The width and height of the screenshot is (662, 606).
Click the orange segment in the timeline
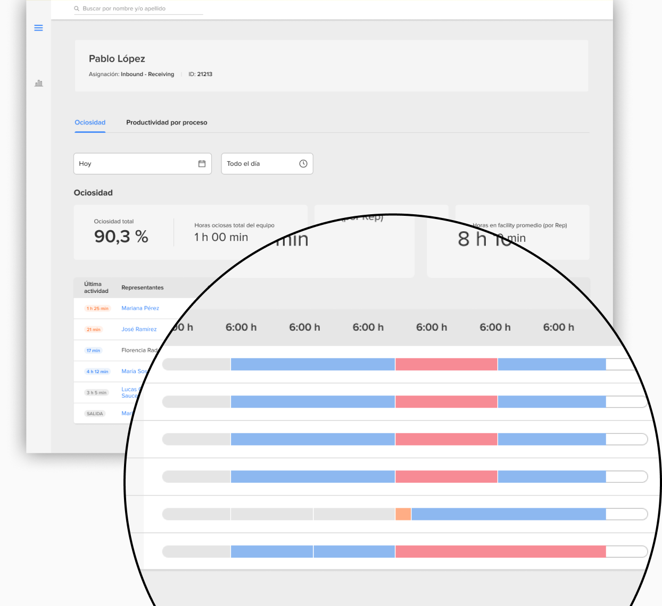pos(403,514)
